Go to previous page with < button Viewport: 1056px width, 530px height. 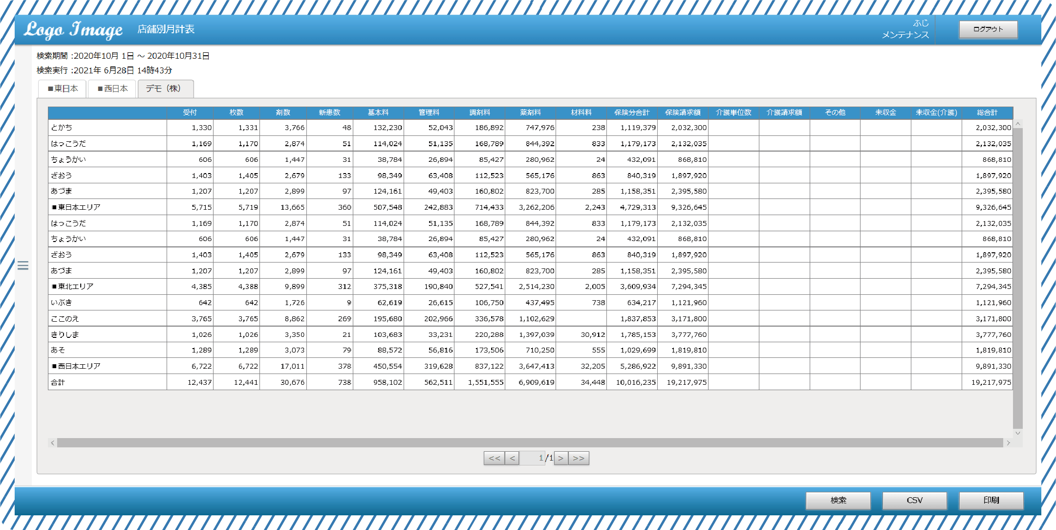512,458
